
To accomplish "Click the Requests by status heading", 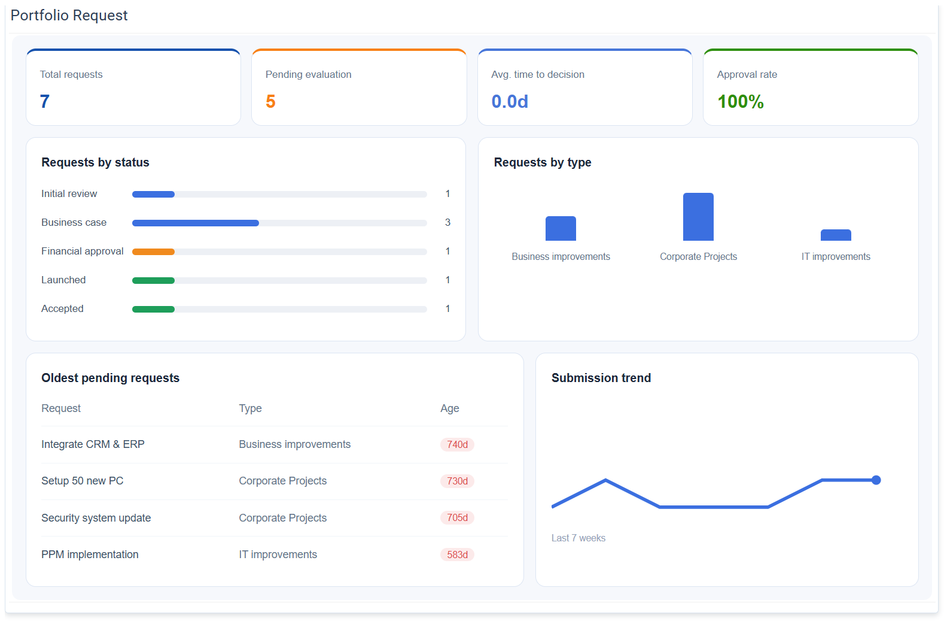I will [95, 162].
